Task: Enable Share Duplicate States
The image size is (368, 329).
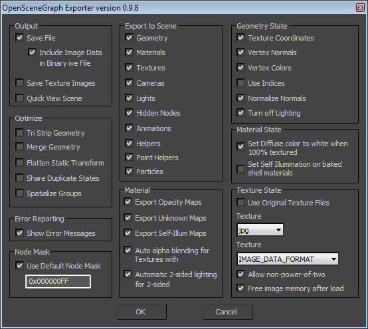Action: pyautogui.click(x=19, y=177)
